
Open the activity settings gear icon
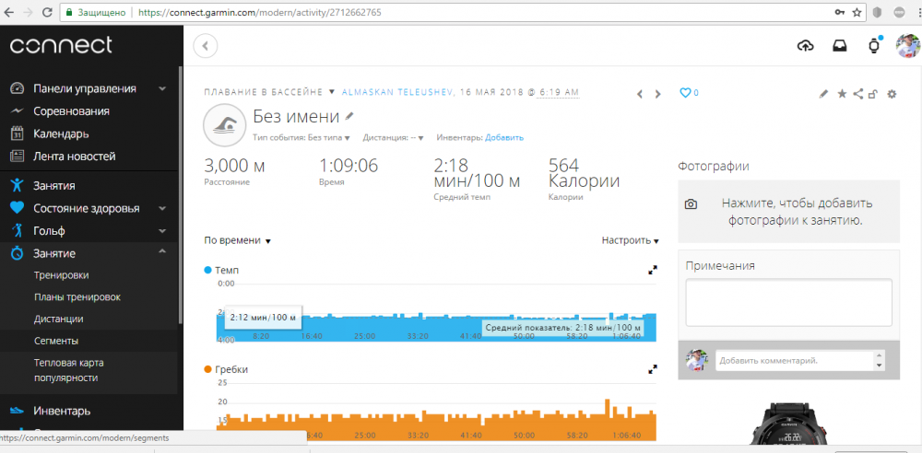891,94
